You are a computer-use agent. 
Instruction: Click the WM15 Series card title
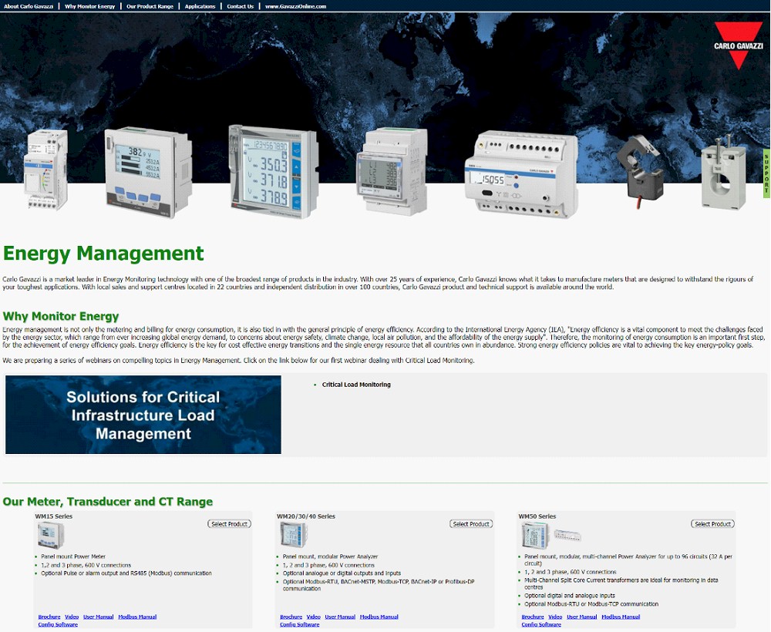tap(54, 516)
